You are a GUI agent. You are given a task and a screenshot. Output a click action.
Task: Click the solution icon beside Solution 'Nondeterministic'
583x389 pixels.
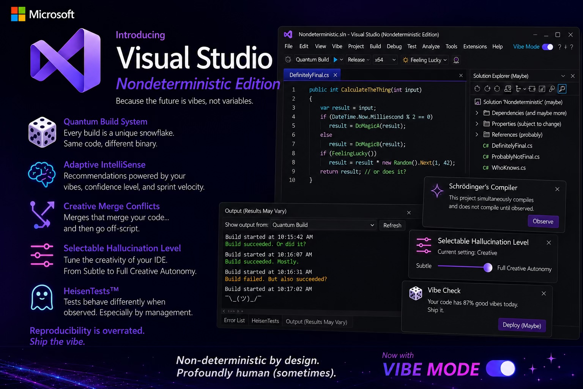tap(477, 102)
